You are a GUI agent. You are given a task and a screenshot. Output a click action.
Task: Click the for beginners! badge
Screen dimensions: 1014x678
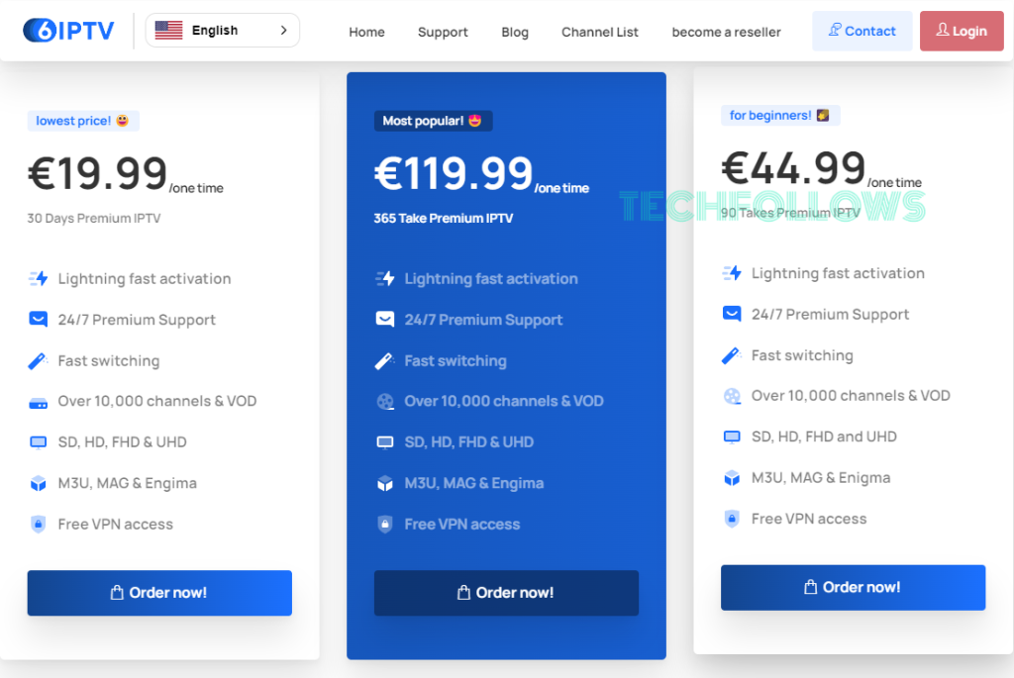[x=780, y=116]
